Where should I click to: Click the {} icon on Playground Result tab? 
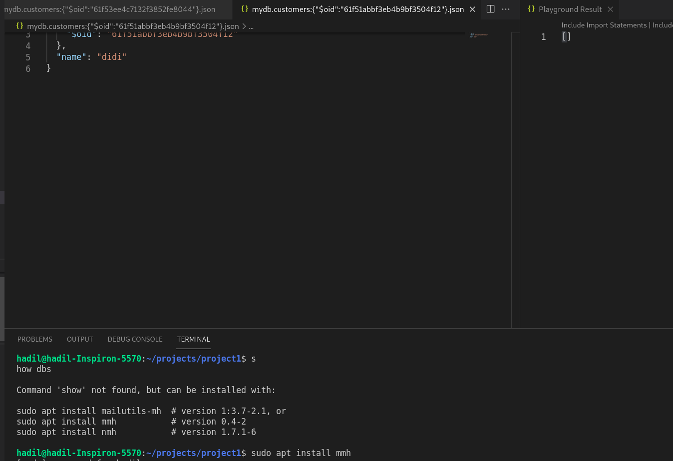pos(531,9)
